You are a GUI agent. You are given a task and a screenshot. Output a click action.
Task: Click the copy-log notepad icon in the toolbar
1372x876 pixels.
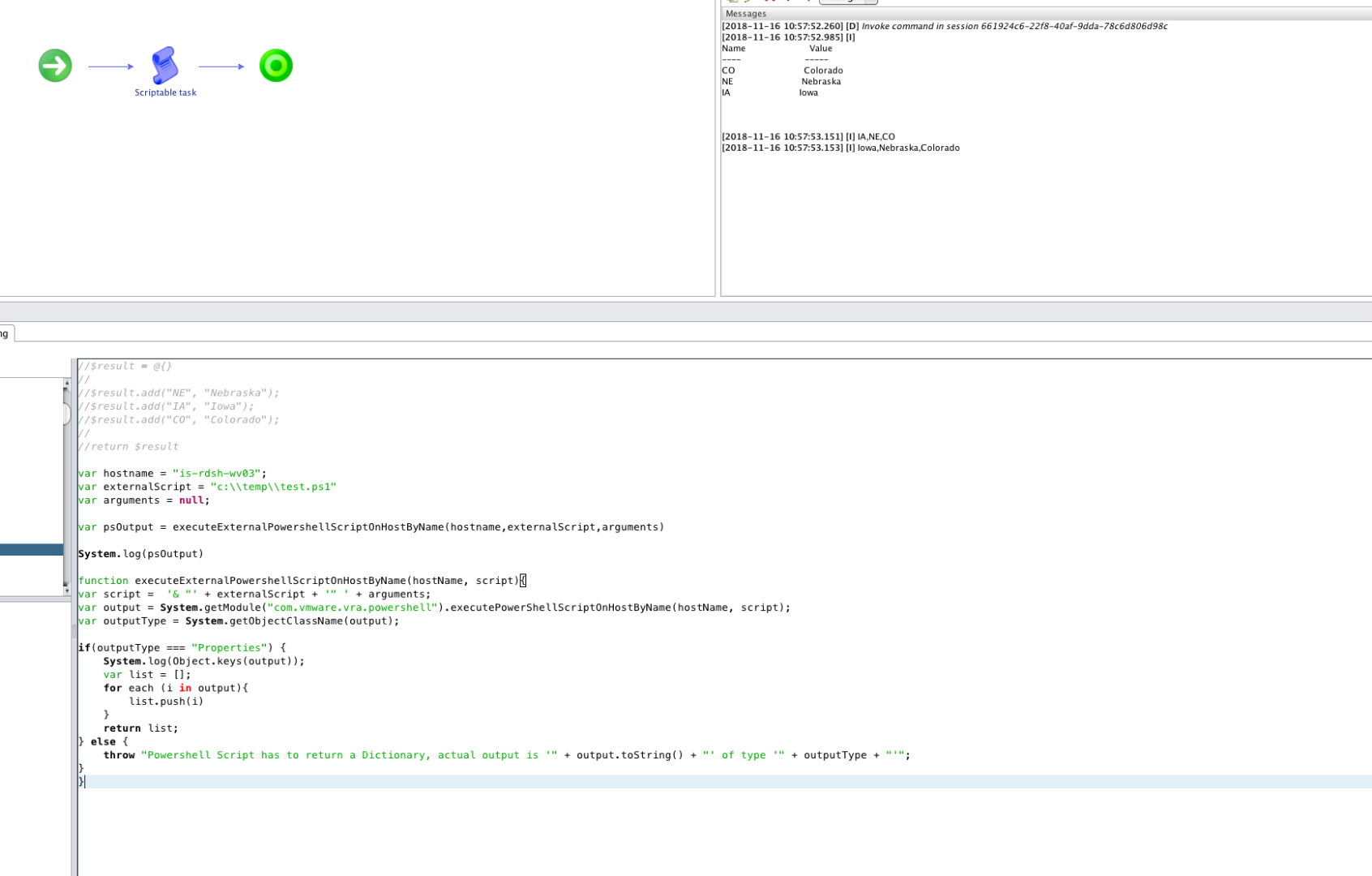click(732, 2)
